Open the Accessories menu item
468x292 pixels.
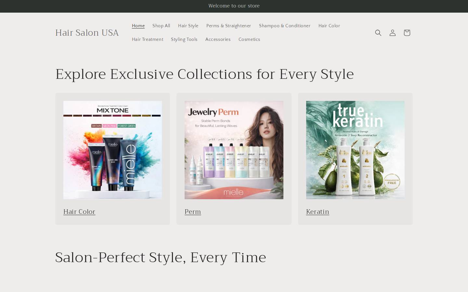click(x=218, y=40)
